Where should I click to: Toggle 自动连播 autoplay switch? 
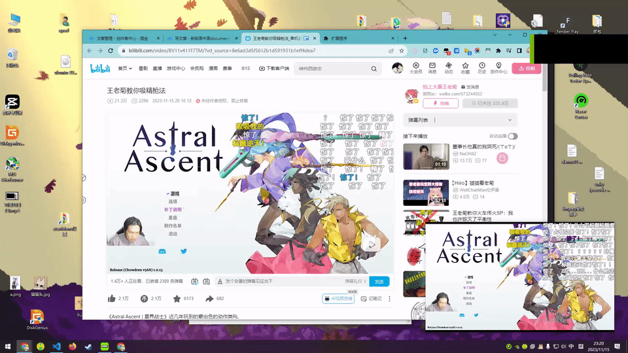513,136
